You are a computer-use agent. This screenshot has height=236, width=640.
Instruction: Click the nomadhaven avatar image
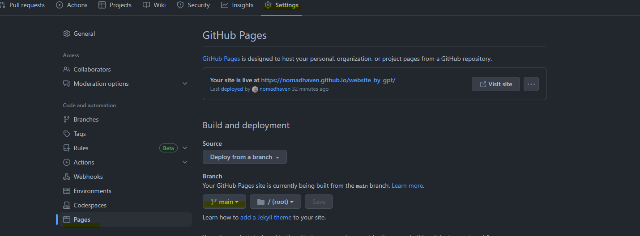255,89
